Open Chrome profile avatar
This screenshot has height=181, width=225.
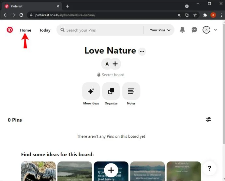tap(213, 15)
